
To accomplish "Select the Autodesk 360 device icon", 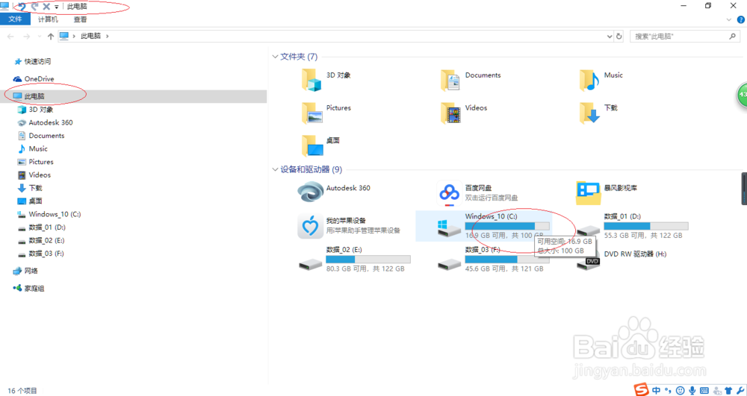I will point(310,192).
